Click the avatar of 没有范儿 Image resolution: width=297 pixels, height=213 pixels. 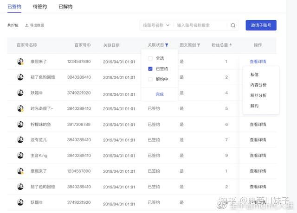tap(20, 140)
